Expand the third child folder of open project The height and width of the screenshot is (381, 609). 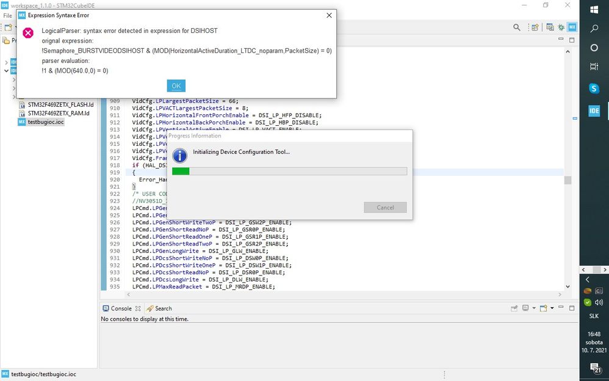[x=14, y=96]
